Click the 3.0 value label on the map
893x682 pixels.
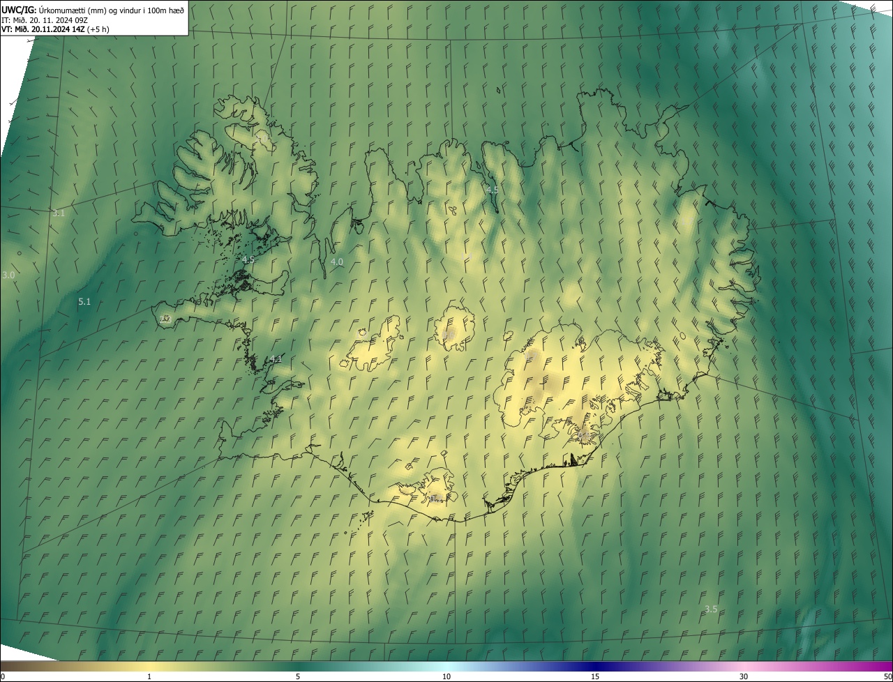click(8, 275)
